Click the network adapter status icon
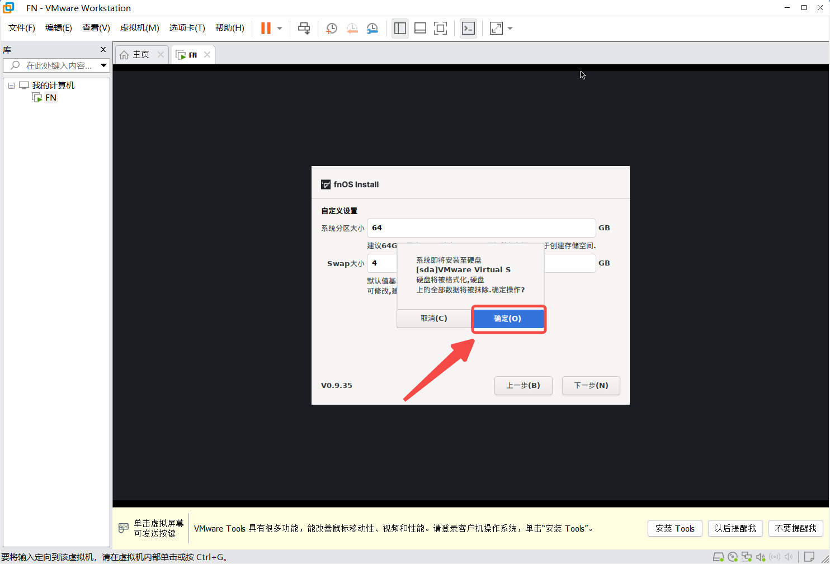The width and height of the screenshot is (830, 564). coord(747,557)
